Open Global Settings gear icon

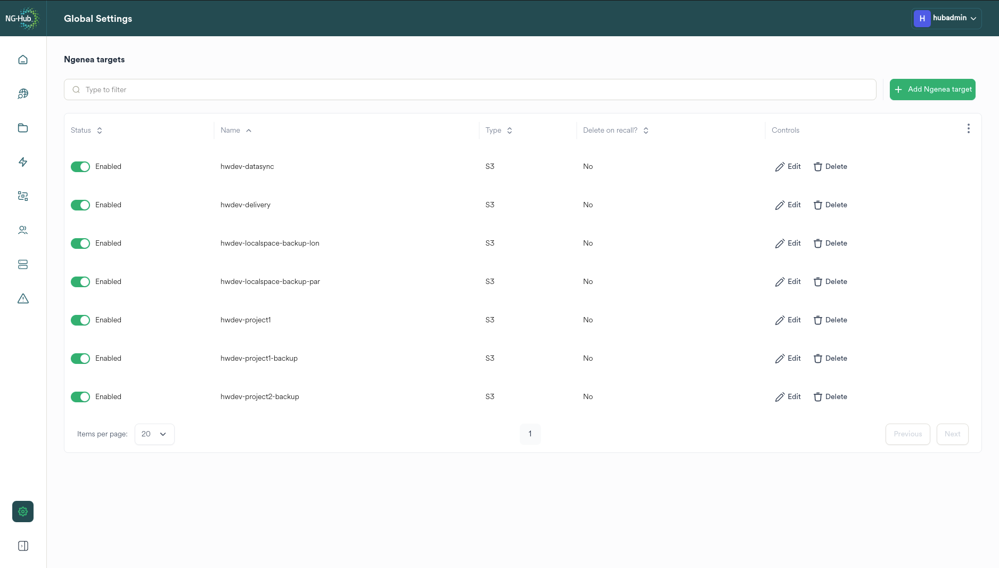[x=22, y=511]
